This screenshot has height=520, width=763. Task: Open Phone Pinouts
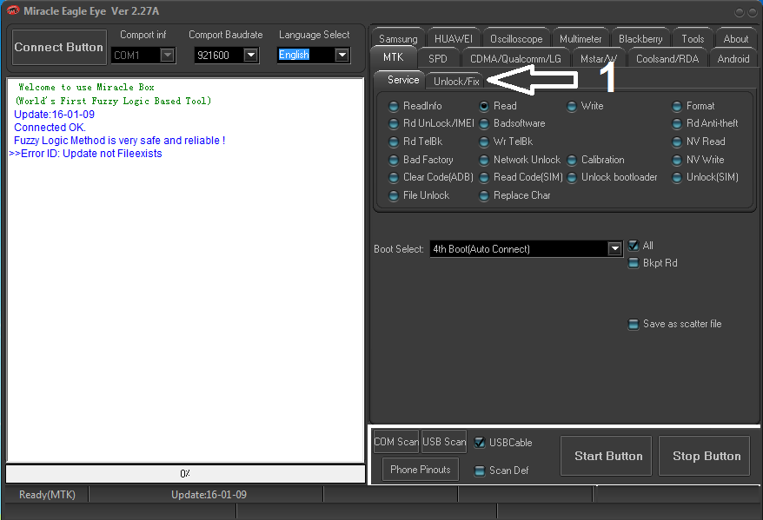click(421, 470)
